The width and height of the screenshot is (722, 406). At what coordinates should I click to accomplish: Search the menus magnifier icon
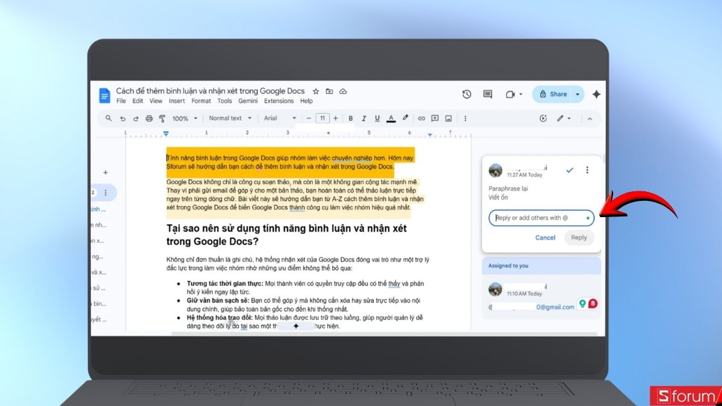click(x=109, y=118)
